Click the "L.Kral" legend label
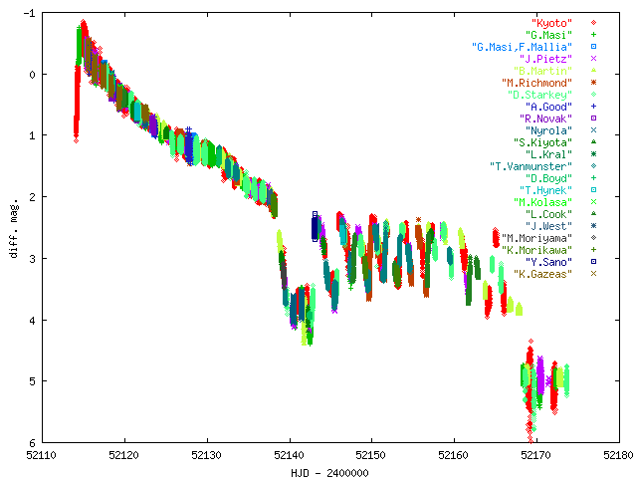The image size is (637, 478). tap(548, 154)
